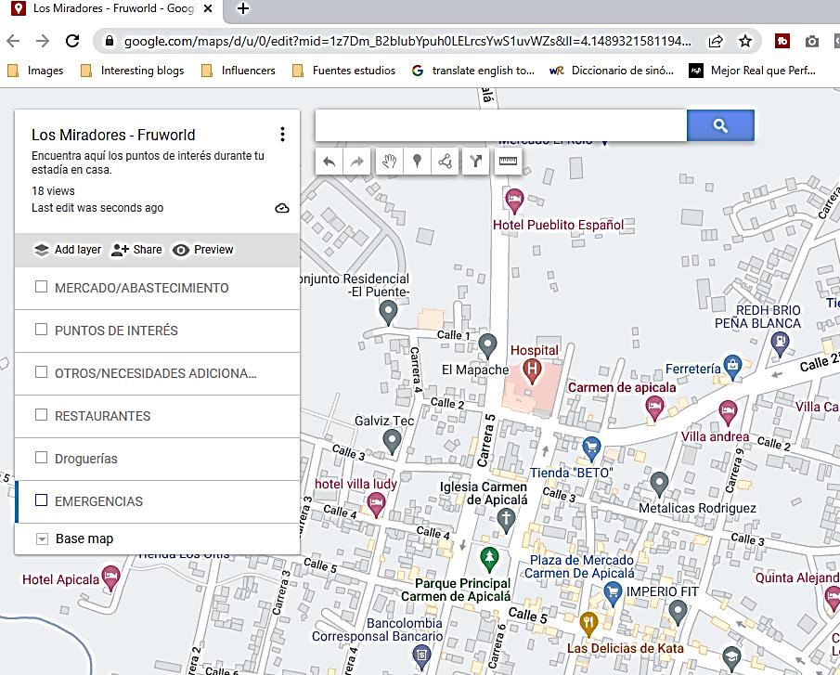Click the Hotel Pueblito Español bed marker
Screen dimensions: 840x675
[514, 201]
